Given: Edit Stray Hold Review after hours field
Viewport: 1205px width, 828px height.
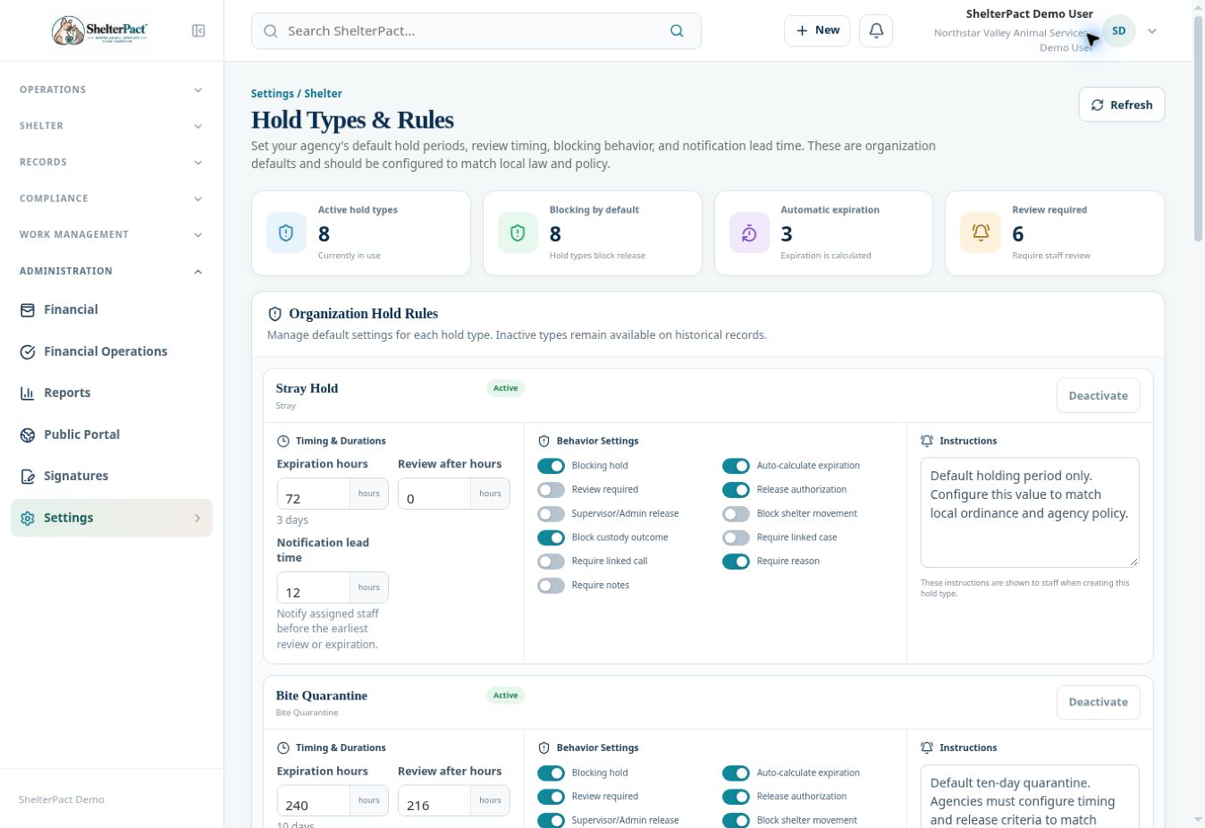Looking at the screenshot, I should pos(434,494).
